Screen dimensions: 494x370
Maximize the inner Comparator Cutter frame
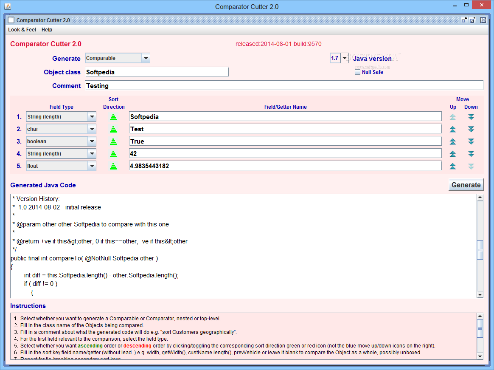[473, 20]
